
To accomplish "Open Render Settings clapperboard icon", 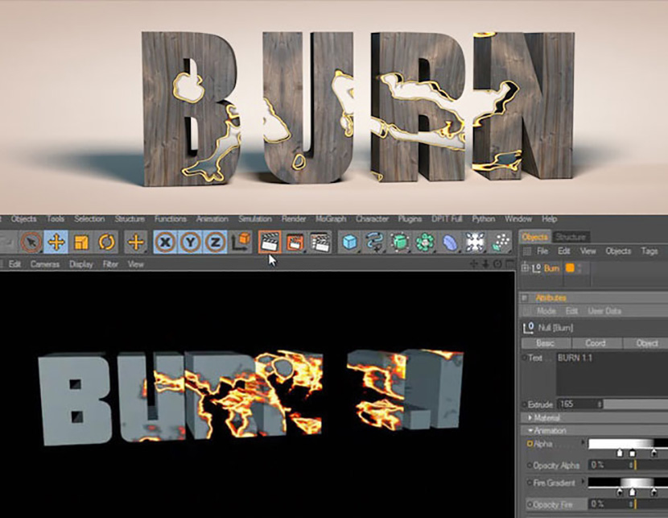I will coord(320,242).
